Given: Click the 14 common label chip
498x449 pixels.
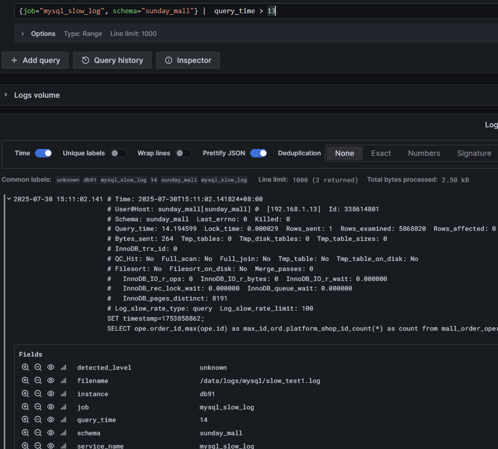Looking at the screenshot, I should (154, 180).
